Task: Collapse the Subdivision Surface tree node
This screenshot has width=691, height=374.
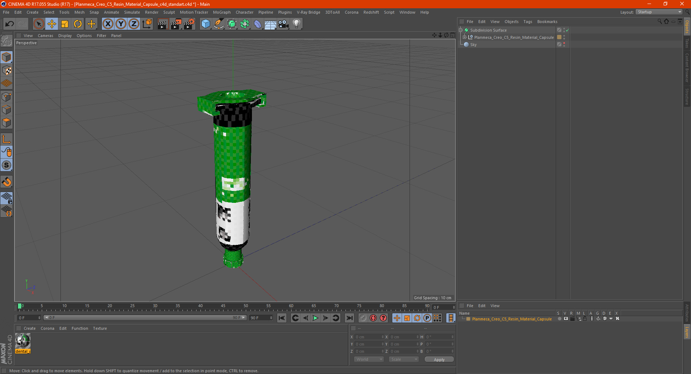Action: pos(460,30)
